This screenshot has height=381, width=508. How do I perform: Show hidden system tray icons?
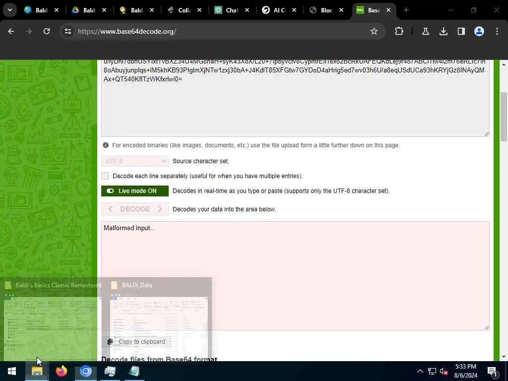point(420,371)
